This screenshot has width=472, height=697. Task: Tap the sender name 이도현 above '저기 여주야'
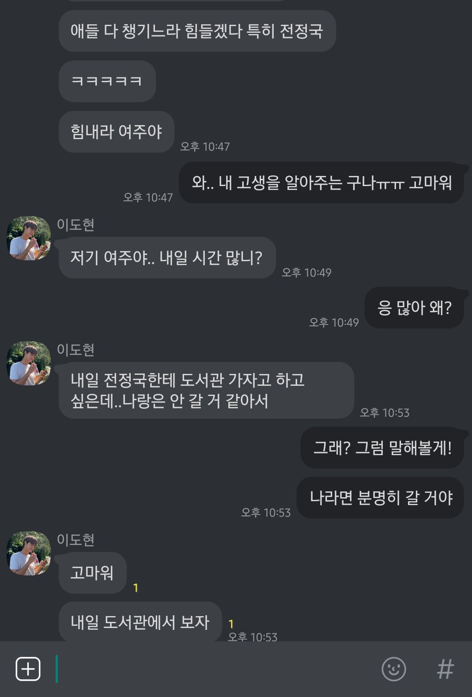[x=76, y=225]
